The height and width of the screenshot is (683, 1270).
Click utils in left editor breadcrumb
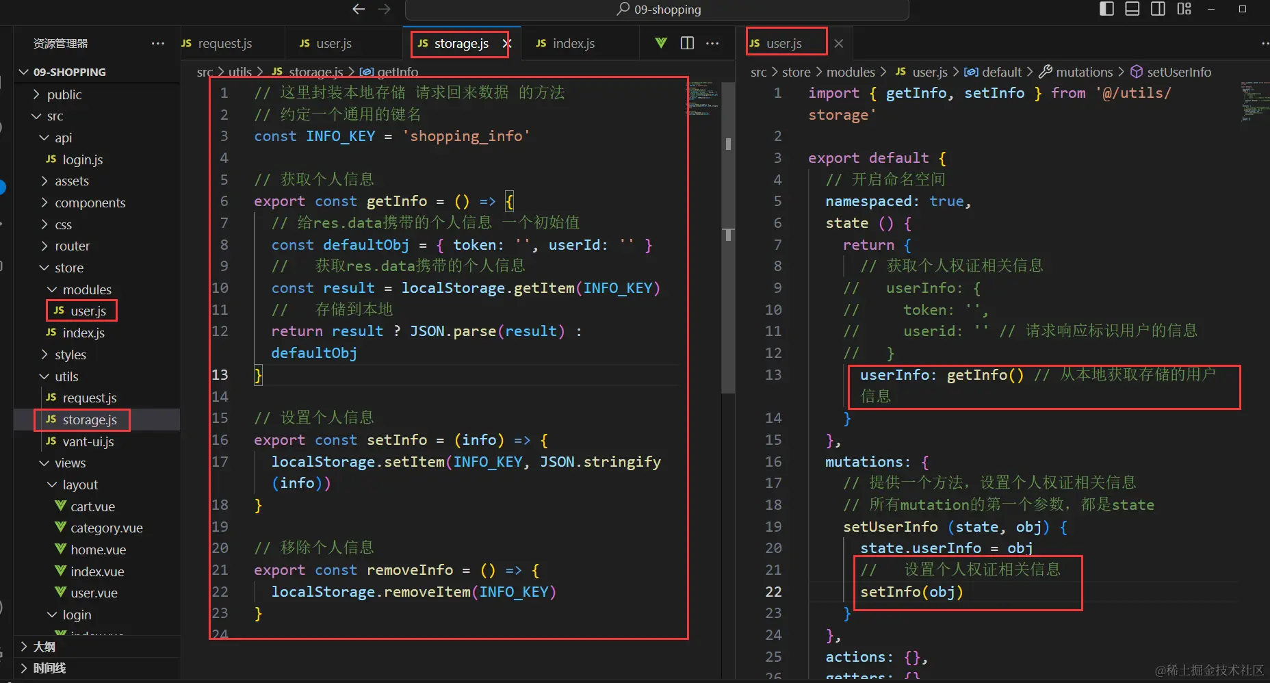point(239,72)
